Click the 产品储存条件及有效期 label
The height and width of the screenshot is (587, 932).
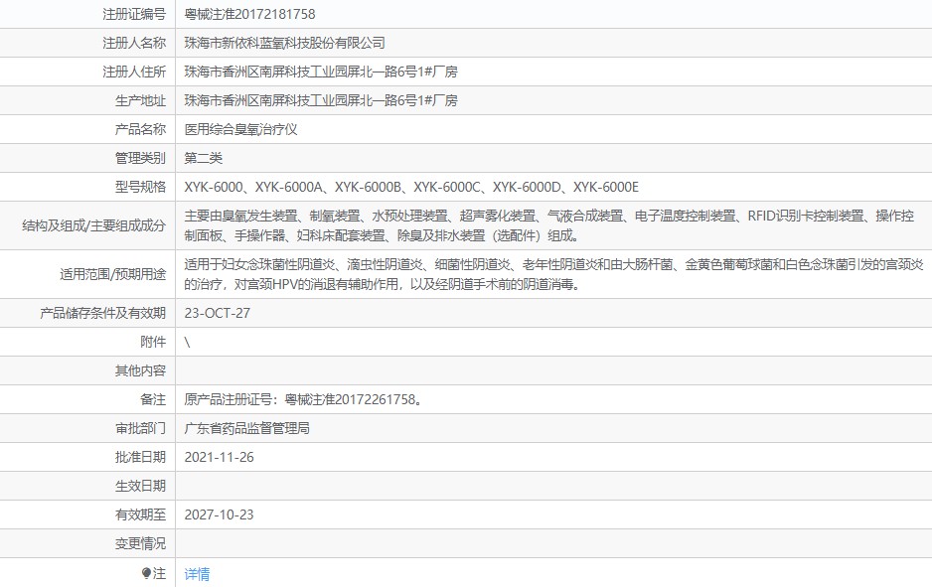pos(102,313)
